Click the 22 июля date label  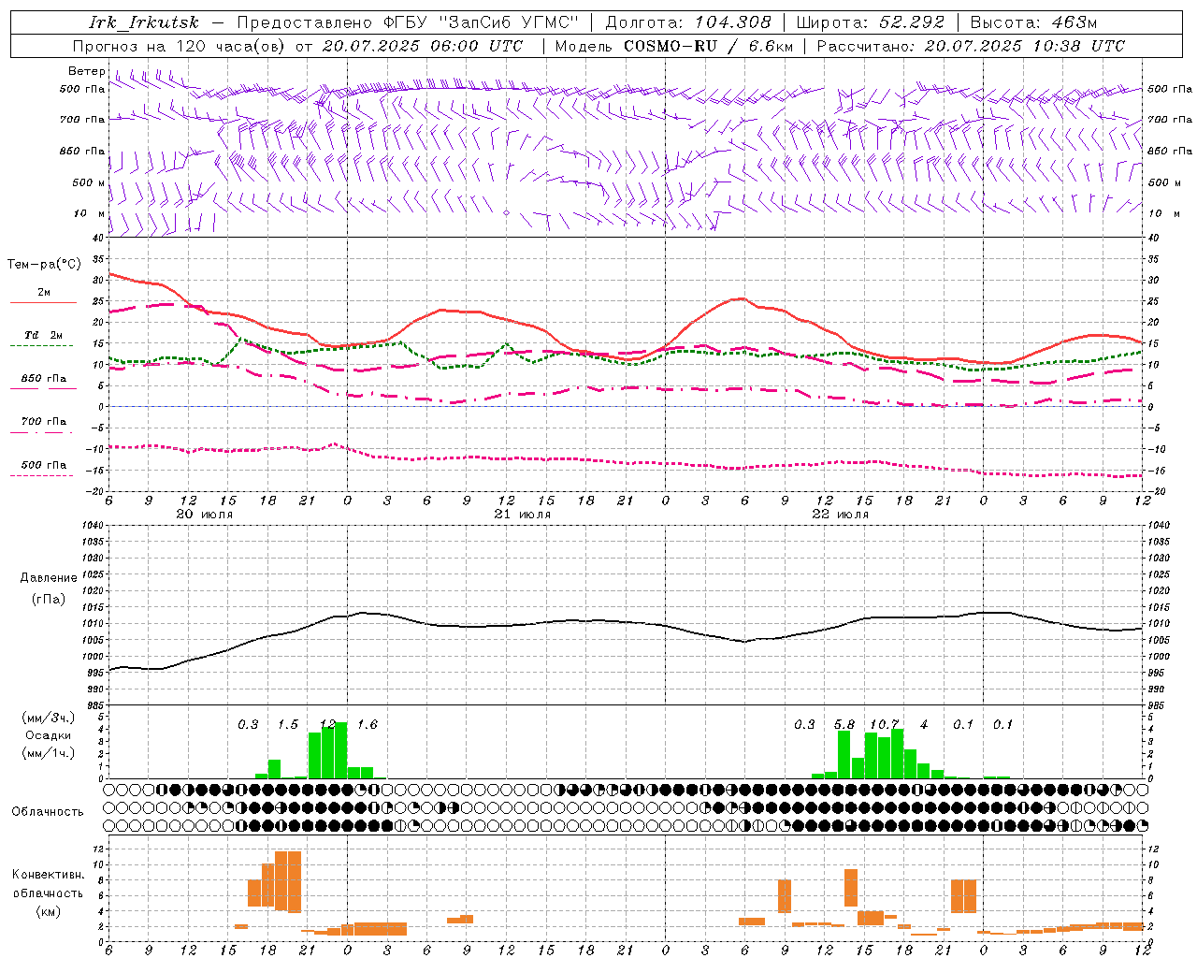tap(840, 515)
